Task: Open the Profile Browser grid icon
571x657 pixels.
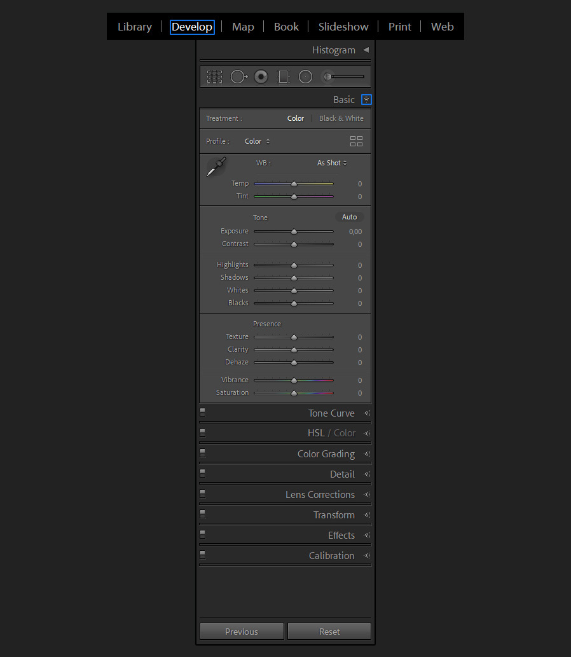Action: tap(356, 141)
